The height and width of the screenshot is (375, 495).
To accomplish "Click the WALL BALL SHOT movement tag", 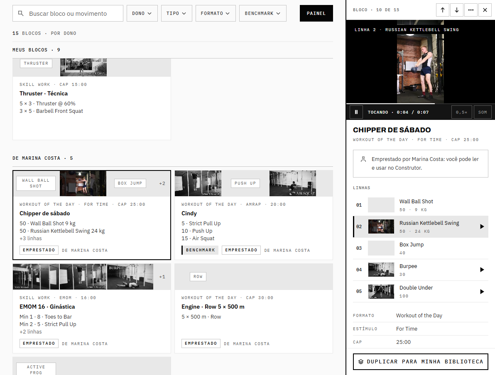I will pyautogui.click(x=36, y=183).
